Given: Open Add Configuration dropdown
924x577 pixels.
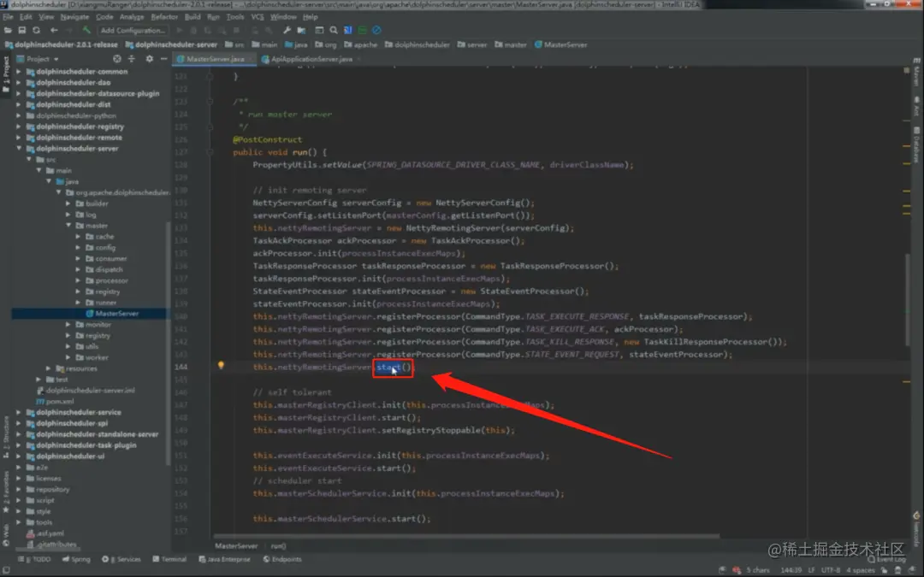Looking at the screenshot, I should (x=133, y=30).
